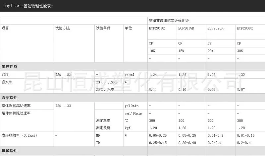Click the "23℃、水中" condition cell

pos(105,89)
